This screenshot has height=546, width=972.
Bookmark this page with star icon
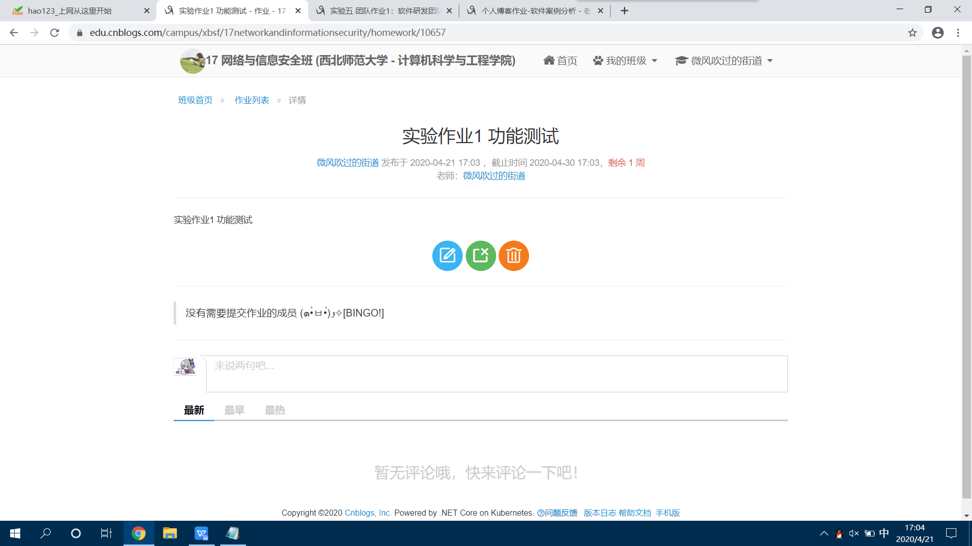pos(912,33)
